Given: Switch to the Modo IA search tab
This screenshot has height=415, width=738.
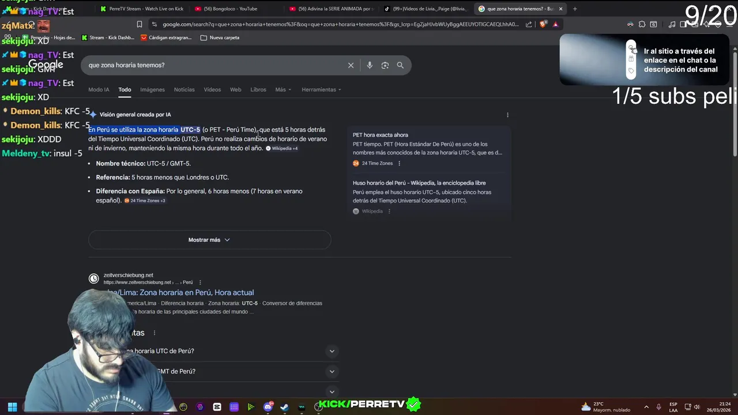Looking at the screenshot, I should tap(99, 89).
